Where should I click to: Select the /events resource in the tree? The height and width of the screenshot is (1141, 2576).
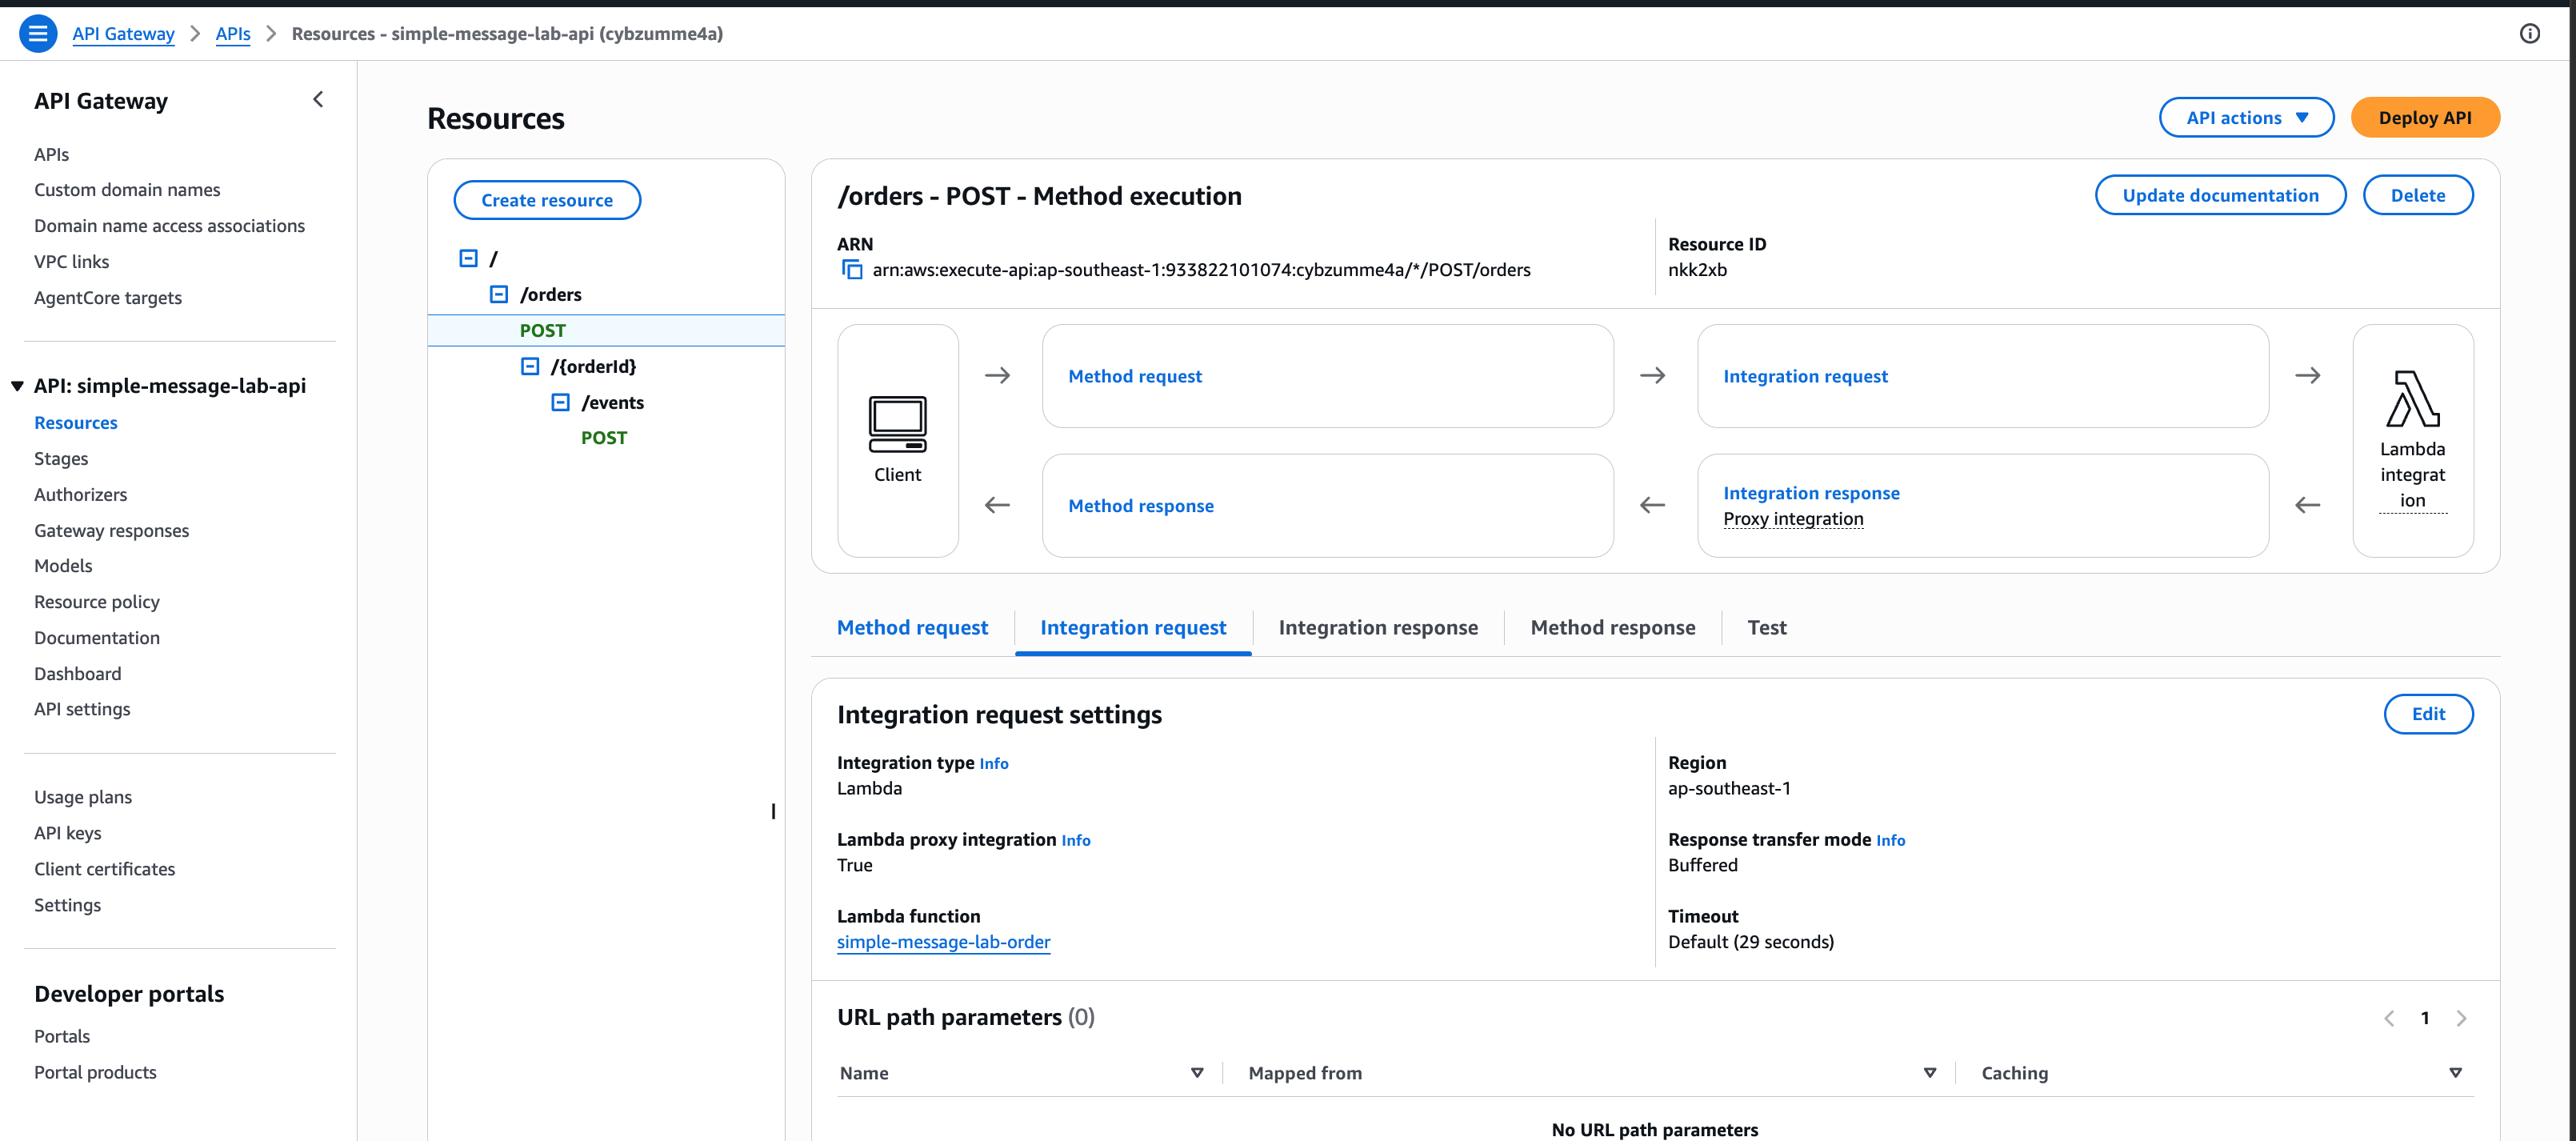612,402
